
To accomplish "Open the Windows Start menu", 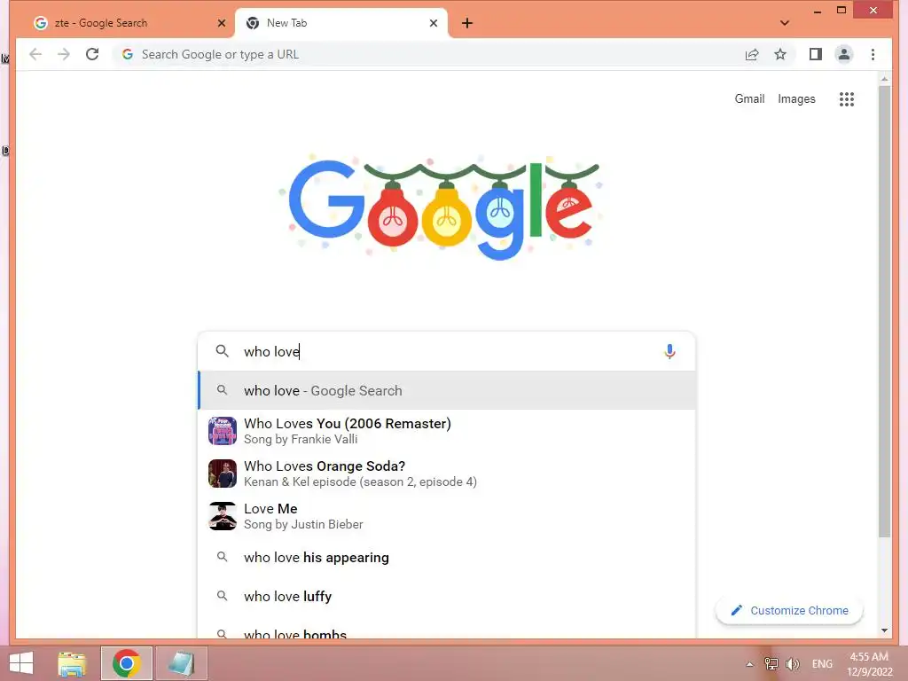I will [x=22, y=663].
